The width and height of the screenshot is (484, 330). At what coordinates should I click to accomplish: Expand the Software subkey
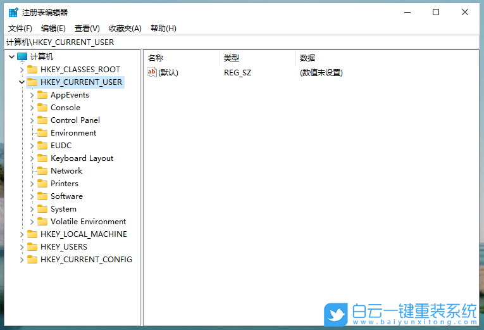pos(32,196)
